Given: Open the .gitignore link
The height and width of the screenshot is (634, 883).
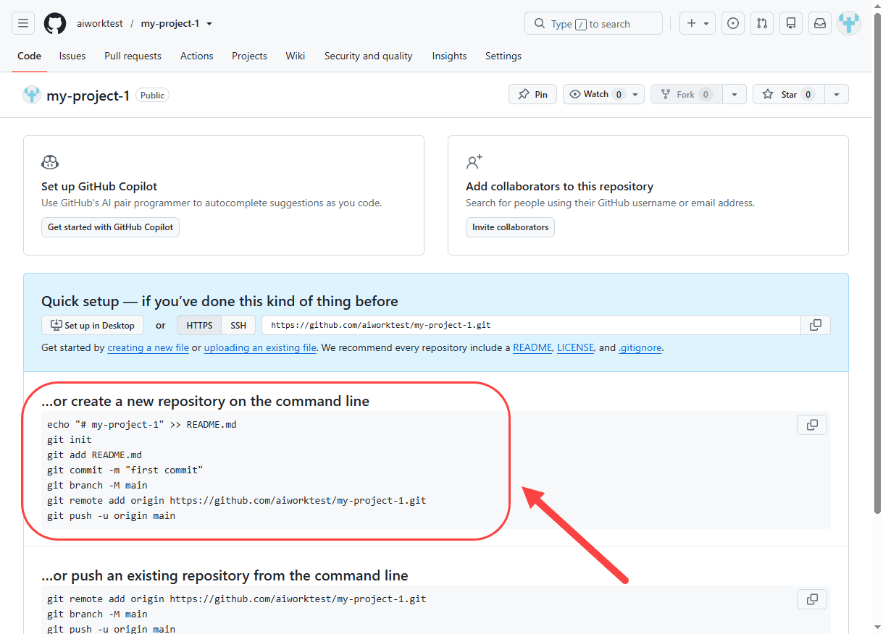Looking at the screenshot, I should tap(640, 347).
